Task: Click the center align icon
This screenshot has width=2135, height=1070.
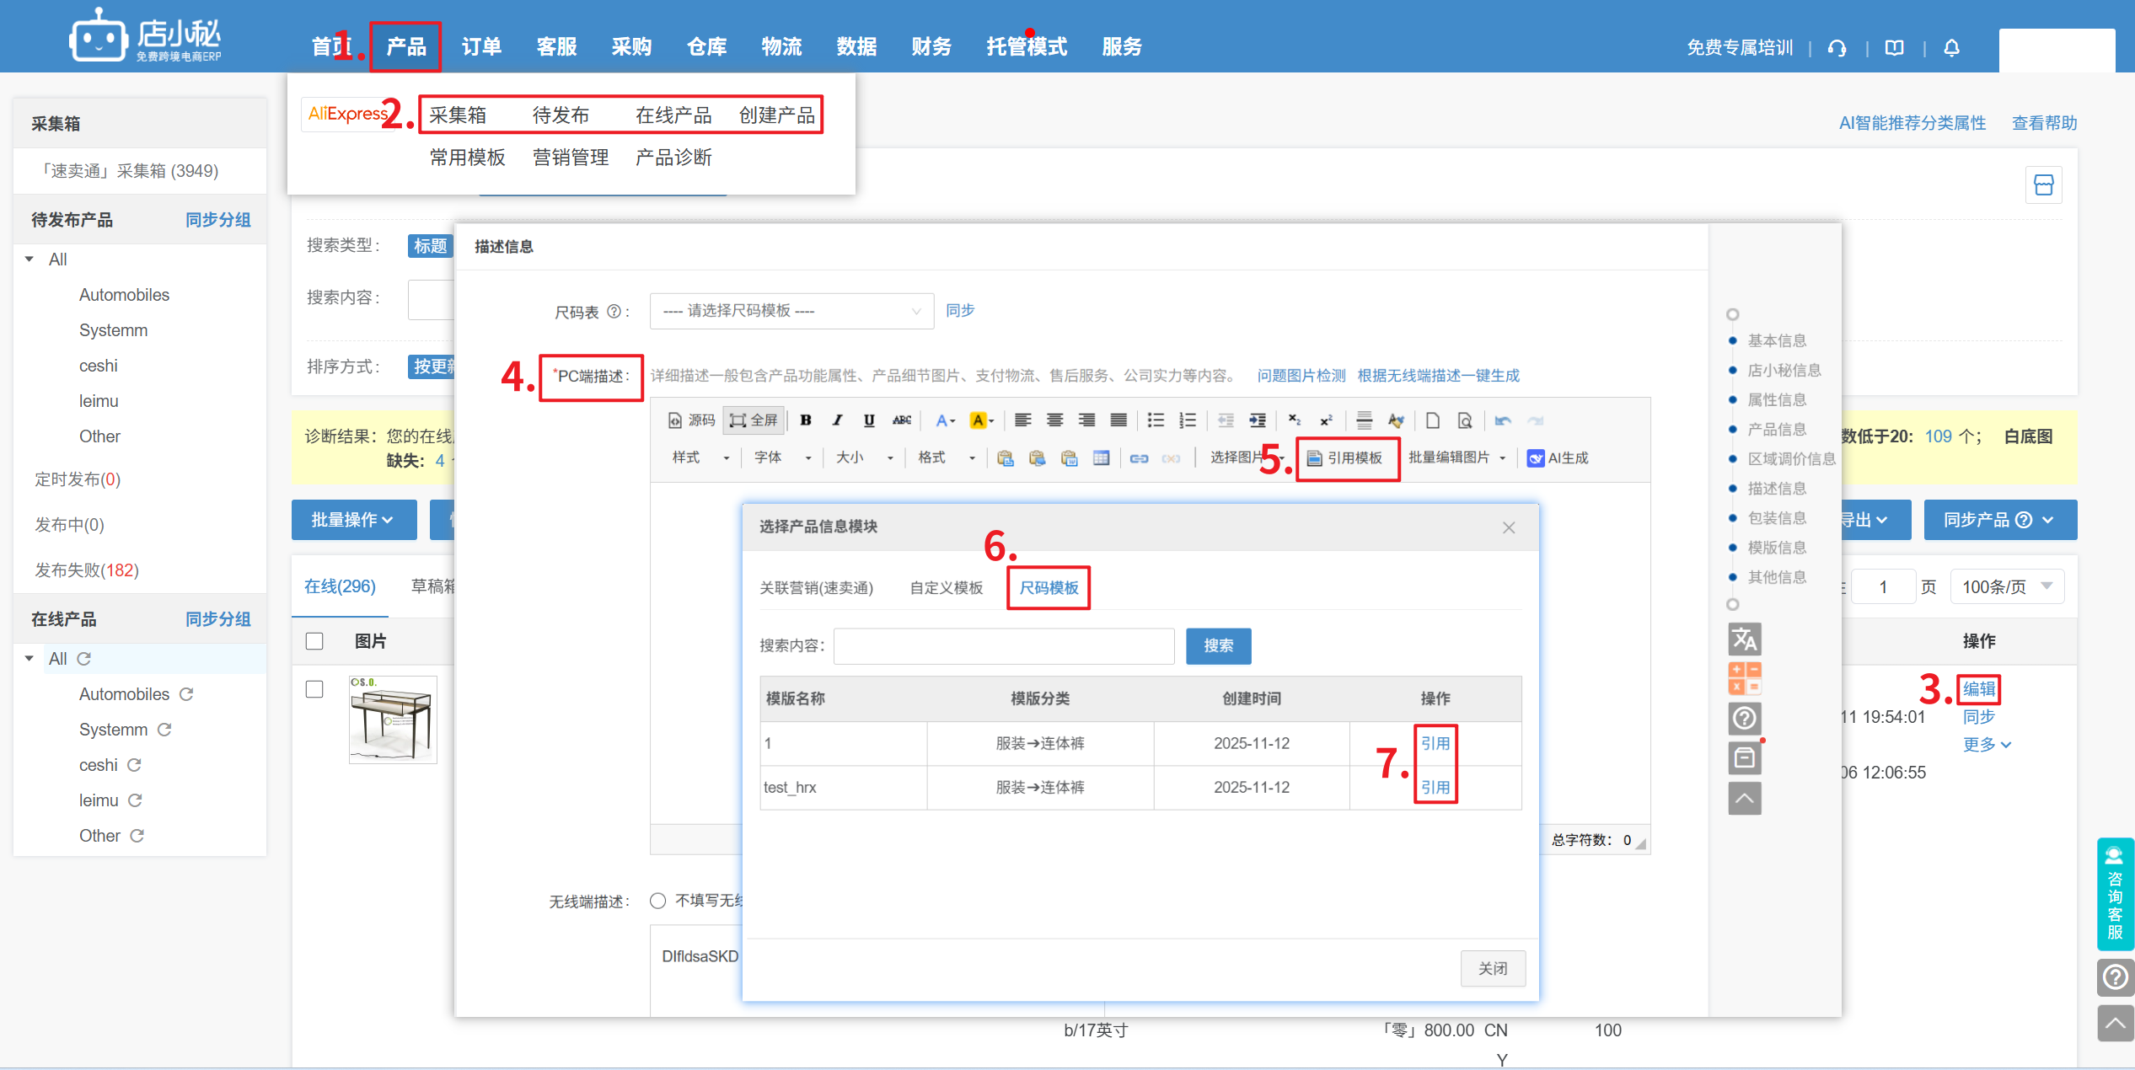Action: (1054, 420)
